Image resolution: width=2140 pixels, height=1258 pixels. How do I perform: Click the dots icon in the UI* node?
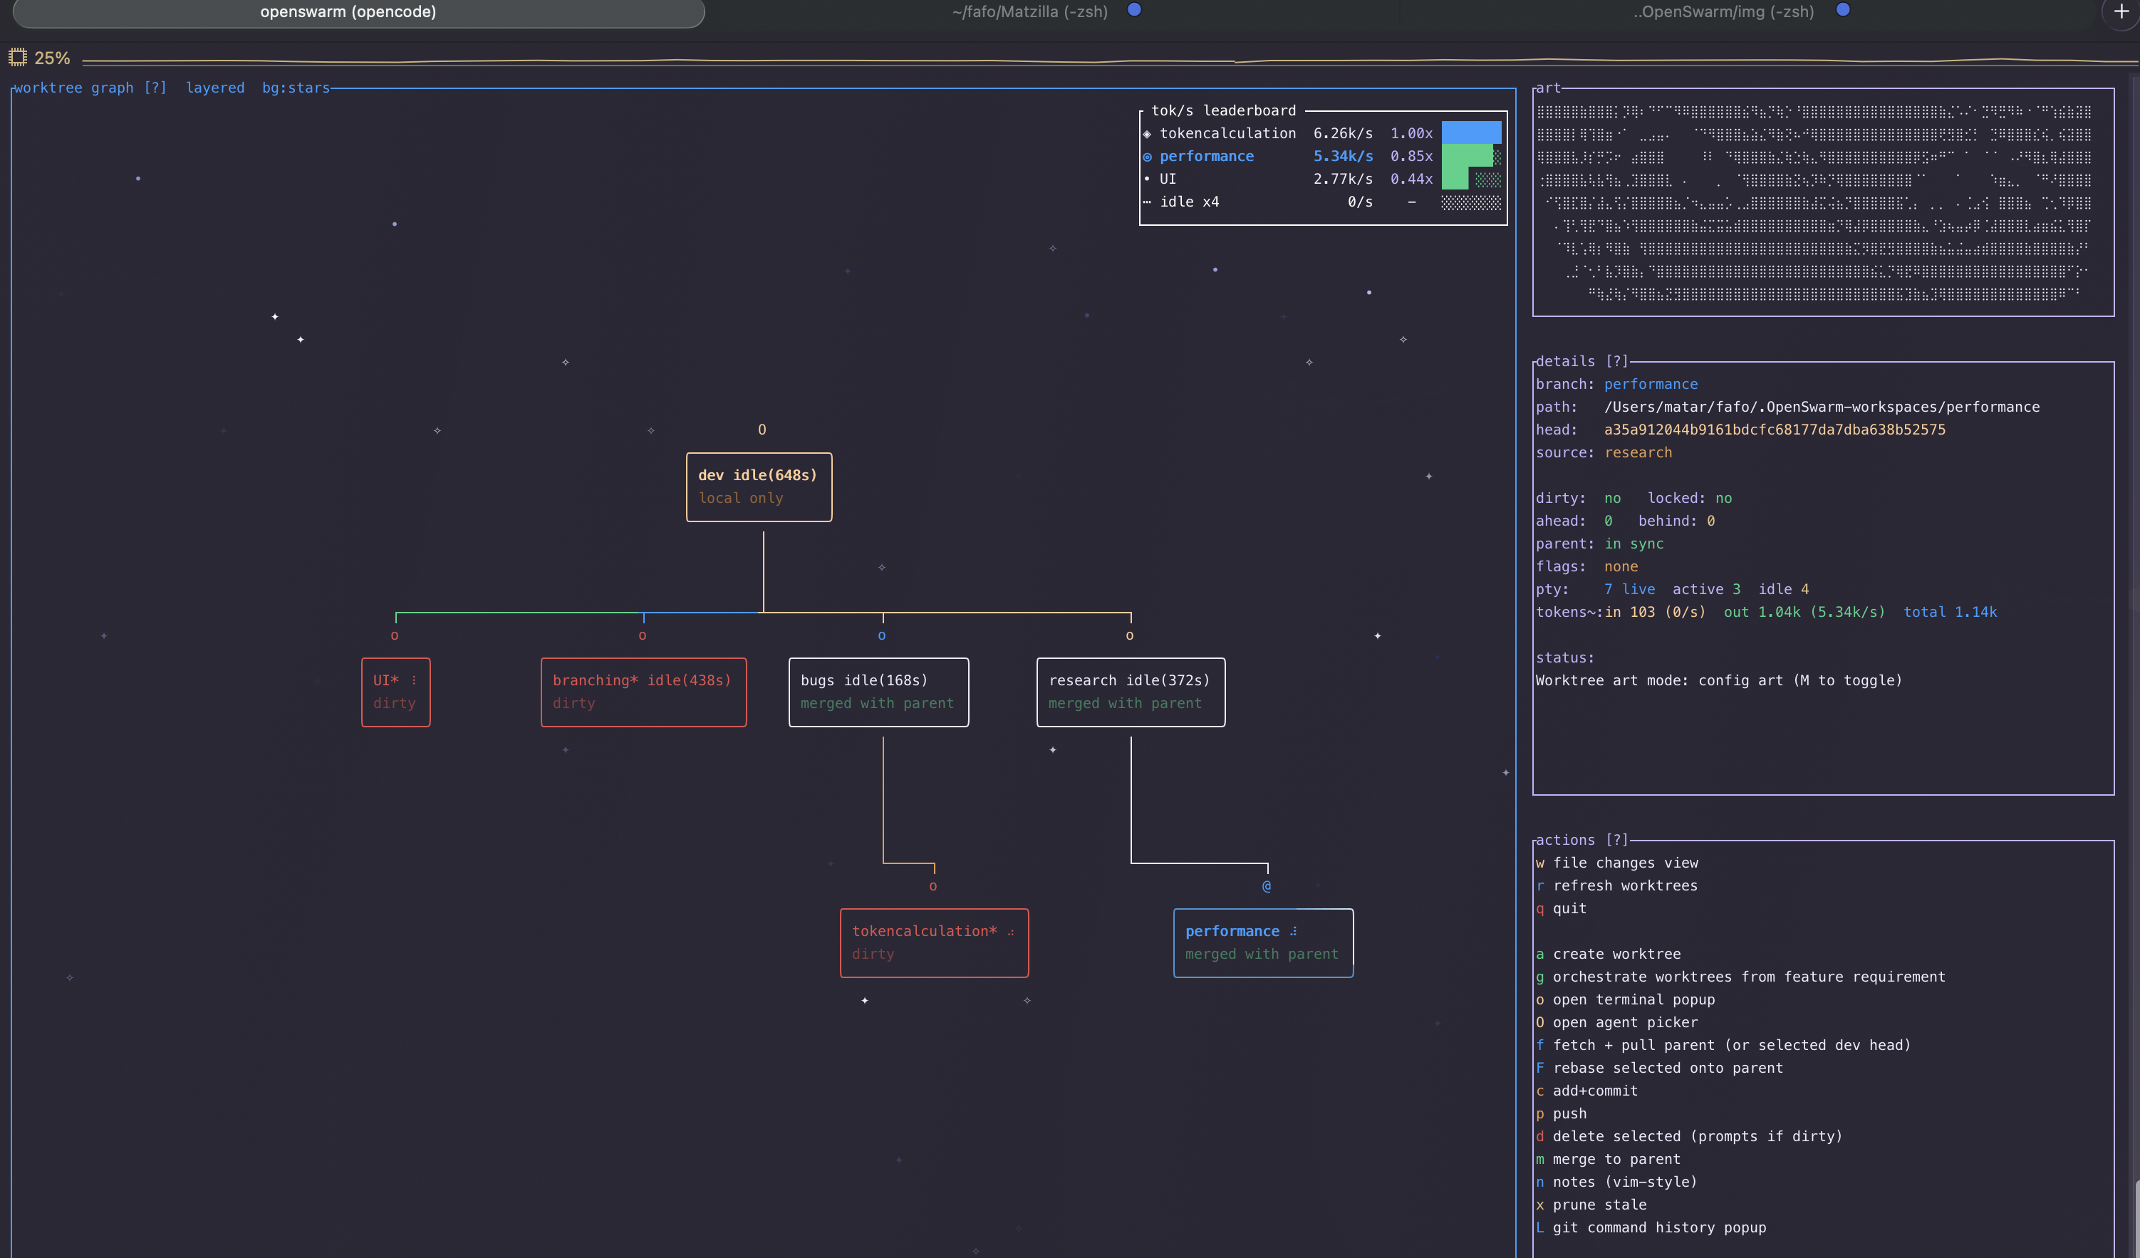coord(415,679)
